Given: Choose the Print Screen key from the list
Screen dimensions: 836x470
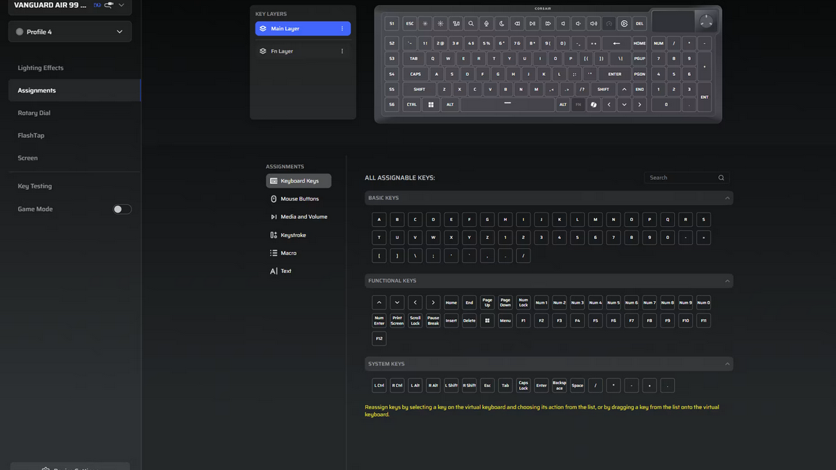Looking at the screenshot, I should click(397, 321).
